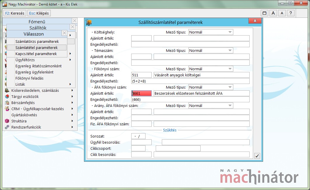
Task: Close the Szállítók submenu panel
Action: pos(73,27)
